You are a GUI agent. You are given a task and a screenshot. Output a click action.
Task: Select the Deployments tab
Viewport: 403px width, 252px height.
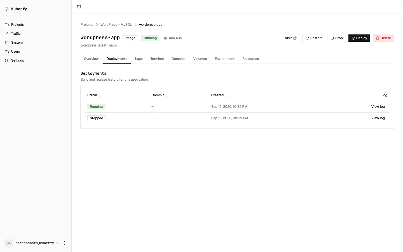click(x=117, y=59)
